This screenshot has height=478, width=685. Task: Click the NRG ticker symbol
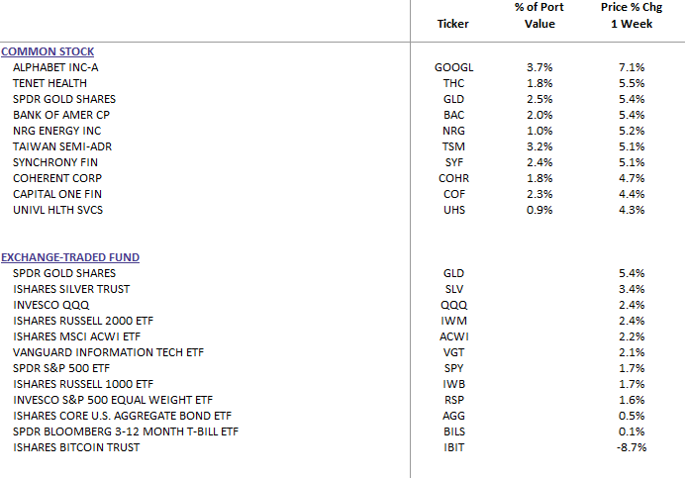click(453, 131)
